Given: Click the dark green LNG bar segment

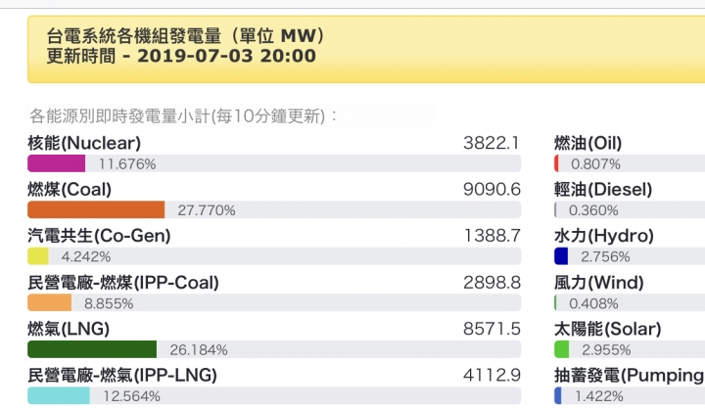Looking at the screenshot, I should 92,349.
